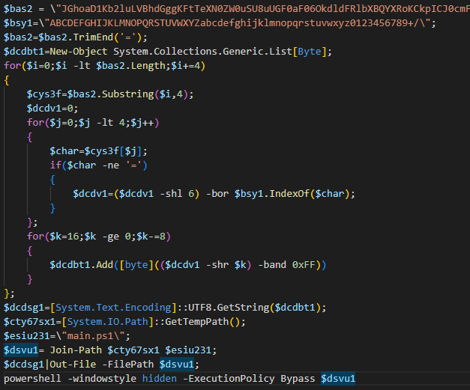The width and height of the screenshot is (470, 390).
Task: Click the $k-=8 decrement expression
Action: click(151, 237)
